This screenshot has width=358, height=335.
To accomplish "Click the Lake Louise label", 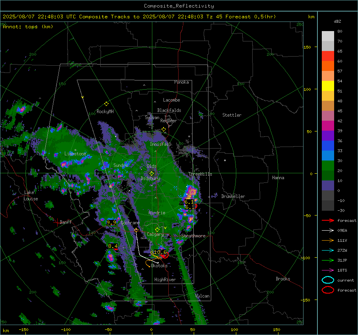I will 31,196.
